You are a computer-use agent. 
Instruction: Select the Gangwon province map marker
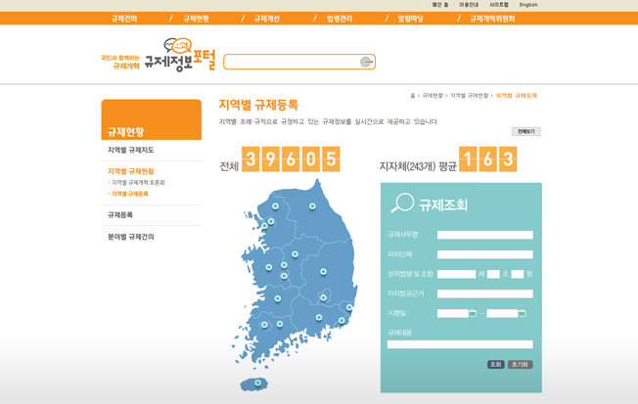(312, 206)
